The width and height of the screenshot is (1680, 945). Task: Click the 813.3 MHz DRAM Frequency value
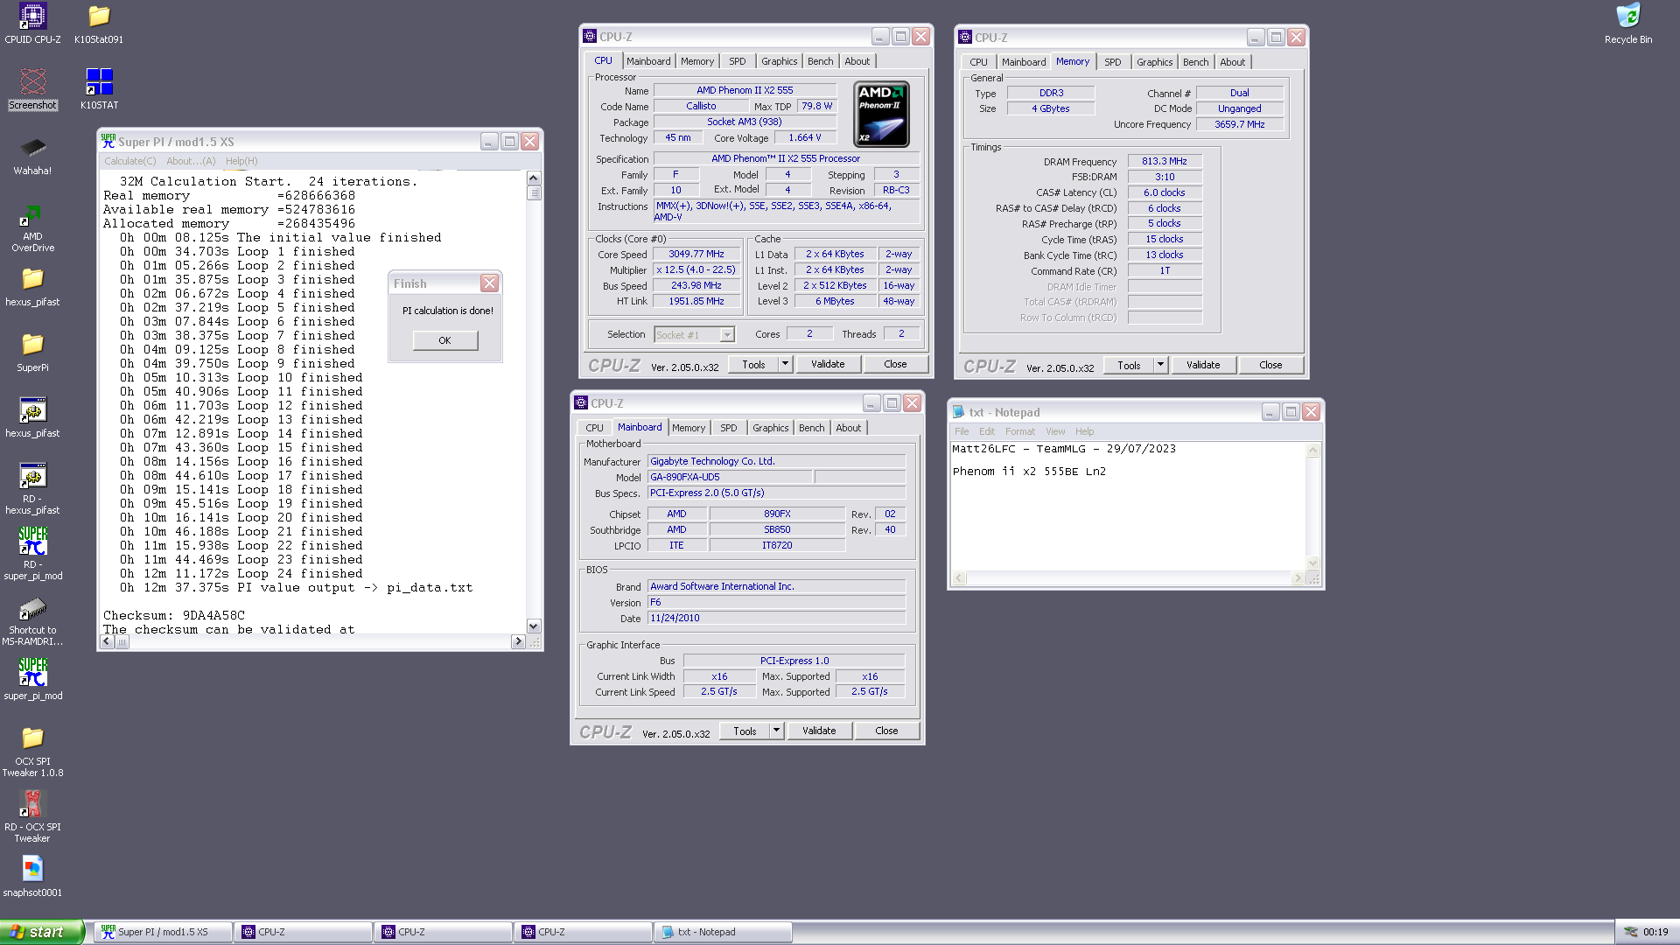pos(1165,161)
